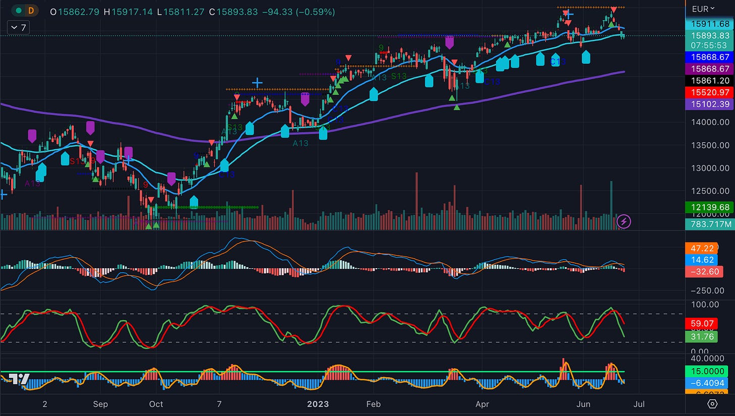The height and width of the screenshot is (416, 735).
Task: Click the purple lightning bolt icon
Action: (624, 221)
